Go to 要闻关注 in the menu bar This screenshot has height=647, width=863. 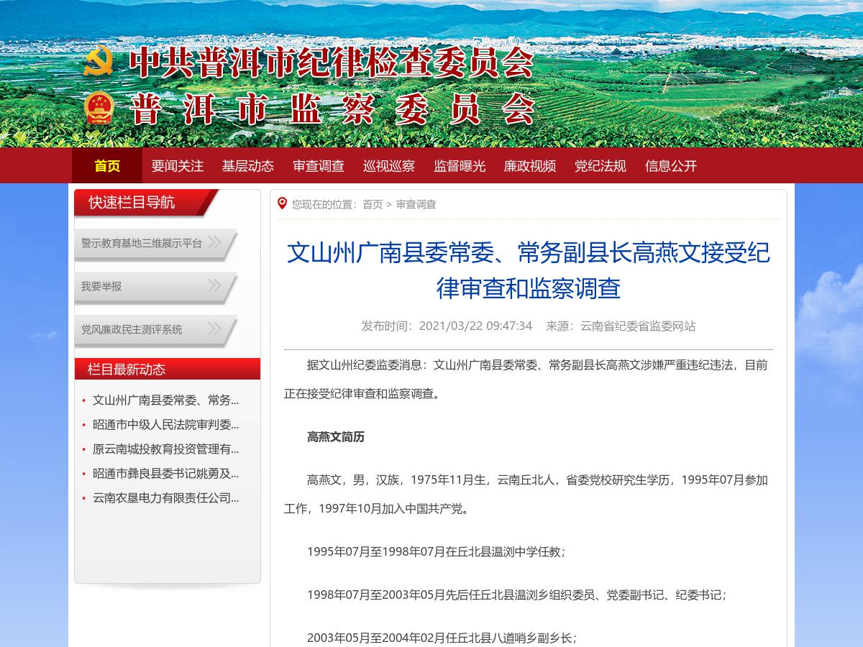[178, 165]
